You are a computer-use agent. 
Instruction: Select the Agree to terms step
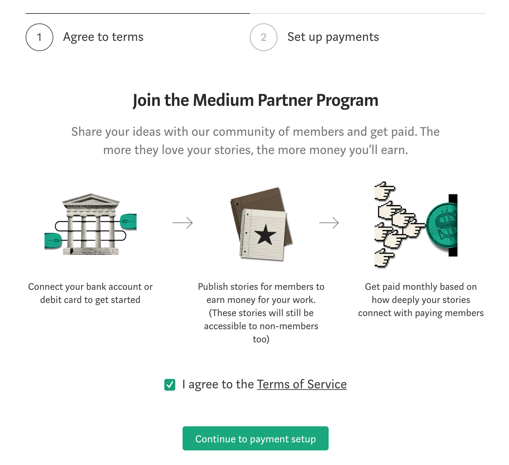click(x=103, y=37)
